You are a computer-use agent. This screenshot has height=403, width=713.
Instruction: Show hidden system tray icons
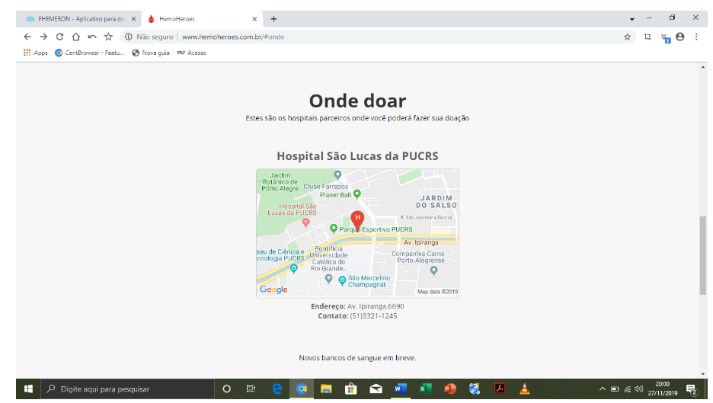click(603, 389)
